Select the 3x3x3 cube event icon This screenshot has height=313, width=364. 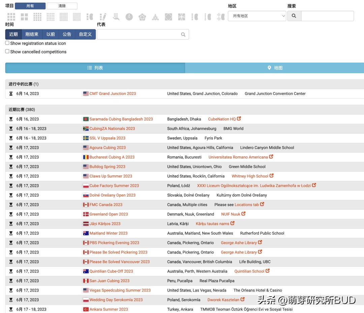pyautogui.click(x=11, y=16)
